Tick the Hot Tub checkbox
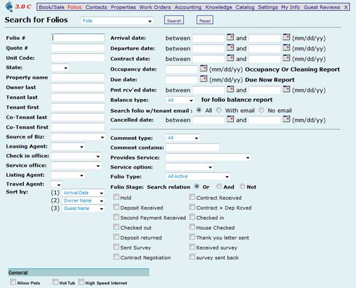The width and height of the screenshot is (356, 288). coord(55,282)
